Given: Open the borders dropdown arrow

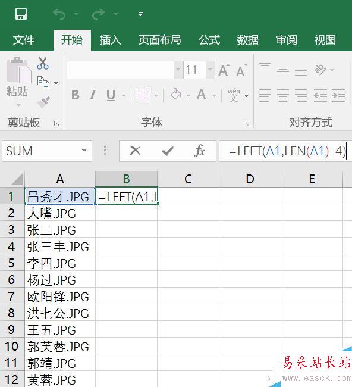Looking at the screenshot, I should (156, 95).
